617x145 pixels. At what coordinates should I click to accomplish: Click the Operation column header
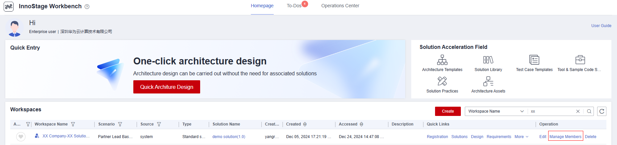coord(549,124)
